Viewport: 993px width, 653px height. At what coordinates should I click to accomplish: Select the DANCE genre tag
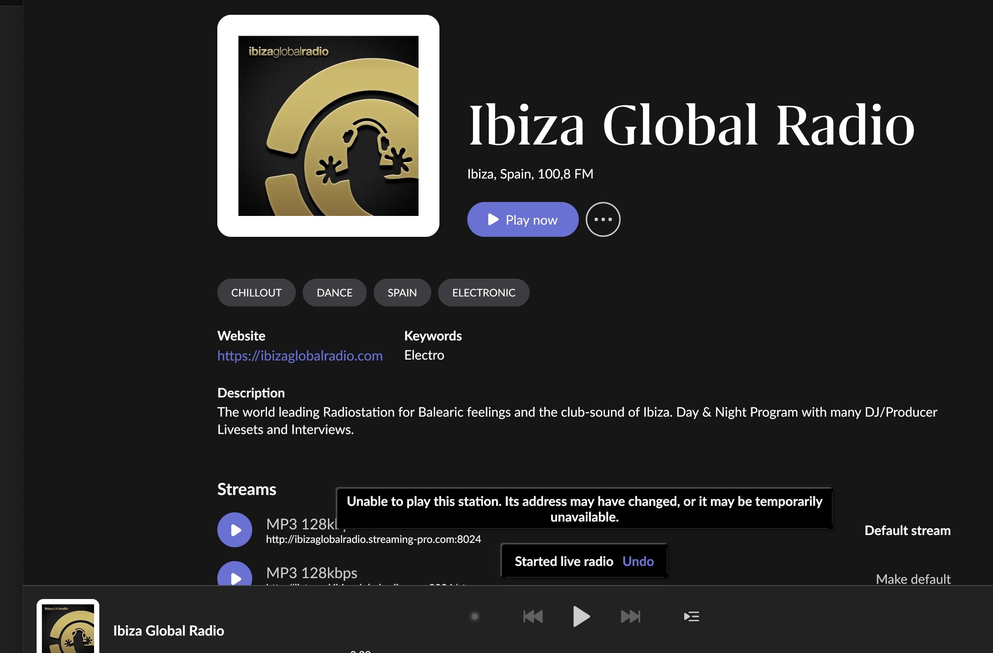[334, 293]
